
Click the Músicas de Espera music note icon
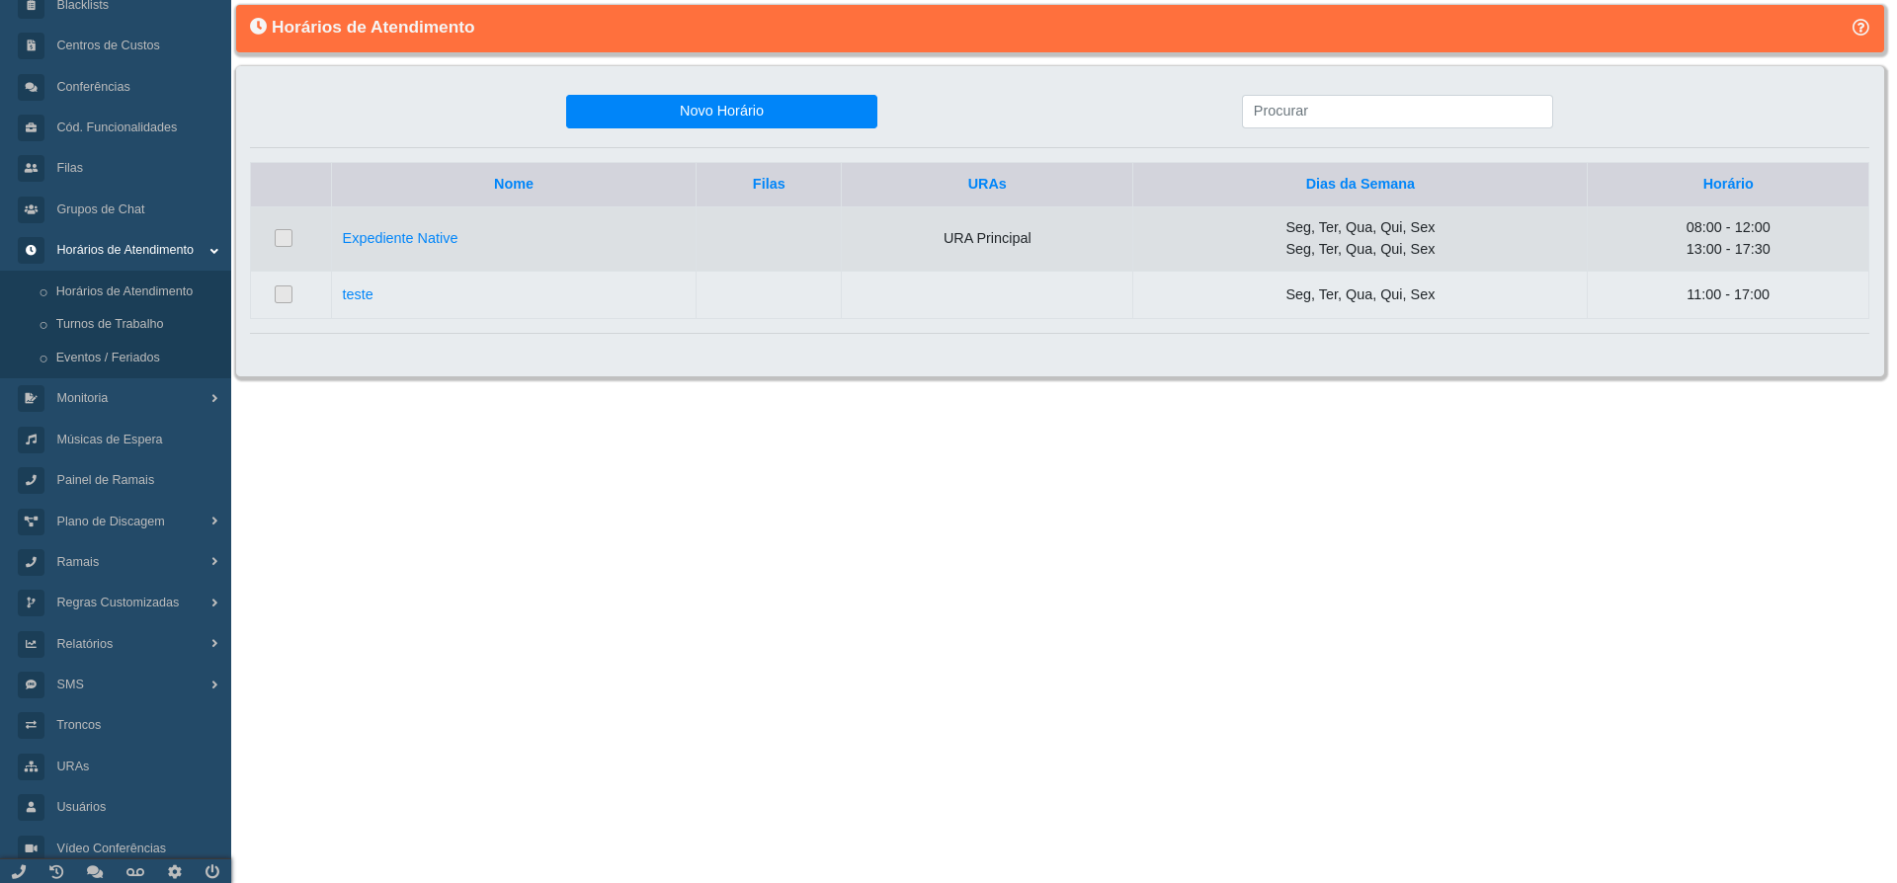coord(31,440)
